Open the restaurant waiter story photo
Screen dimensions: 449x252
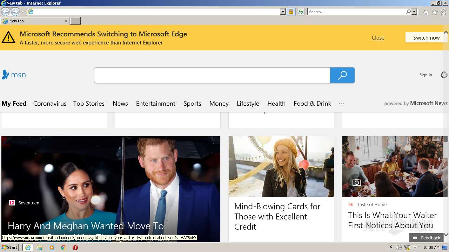[x=395, y=167]
